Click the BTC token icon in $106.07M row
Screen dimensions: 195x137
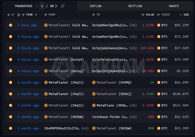(159, 94)
